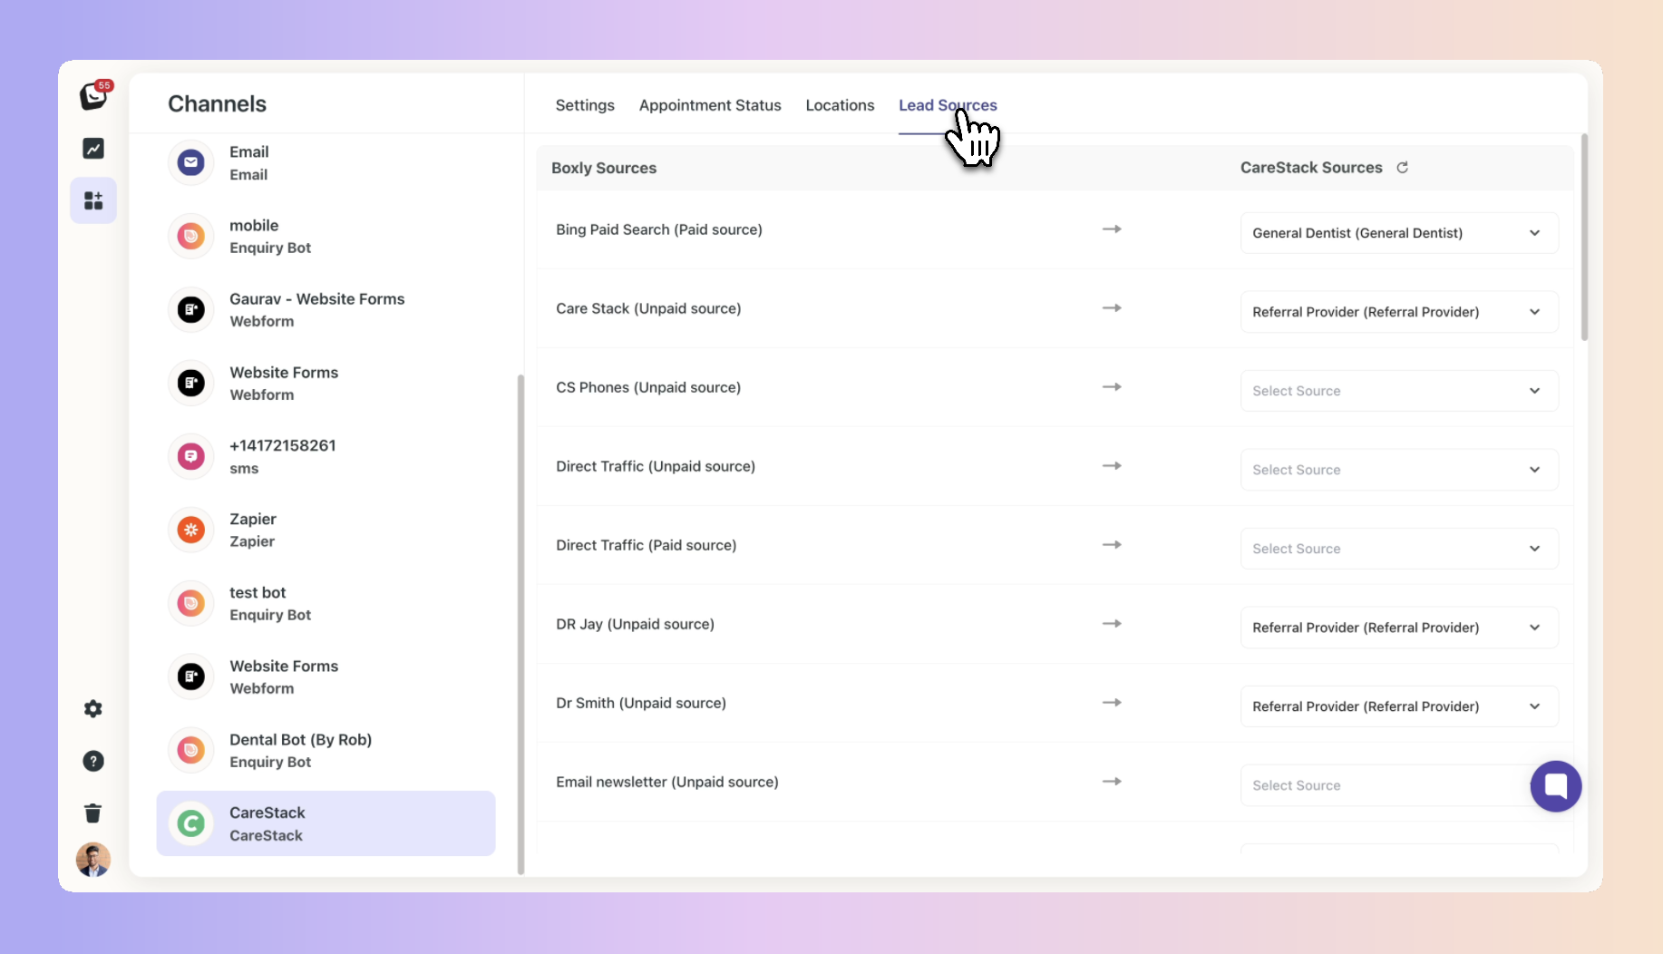Click the Website Forms icon below Dental Bot's neighbor test bot

click(x=190, y=677)
